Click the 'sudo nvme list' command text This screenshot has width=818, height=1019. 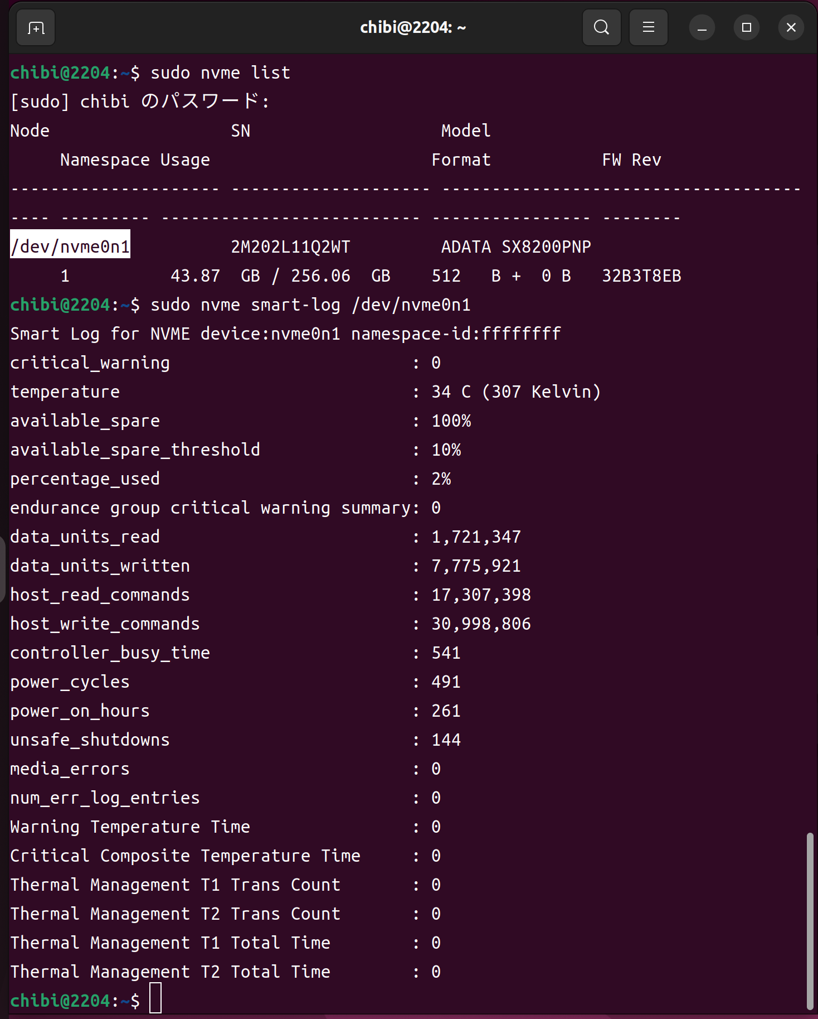(220, 73)
